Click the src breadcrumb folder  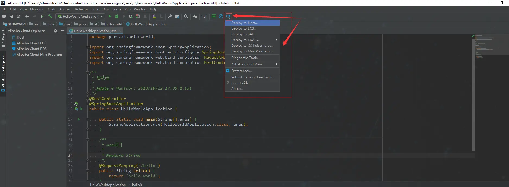tap(34, 24)
